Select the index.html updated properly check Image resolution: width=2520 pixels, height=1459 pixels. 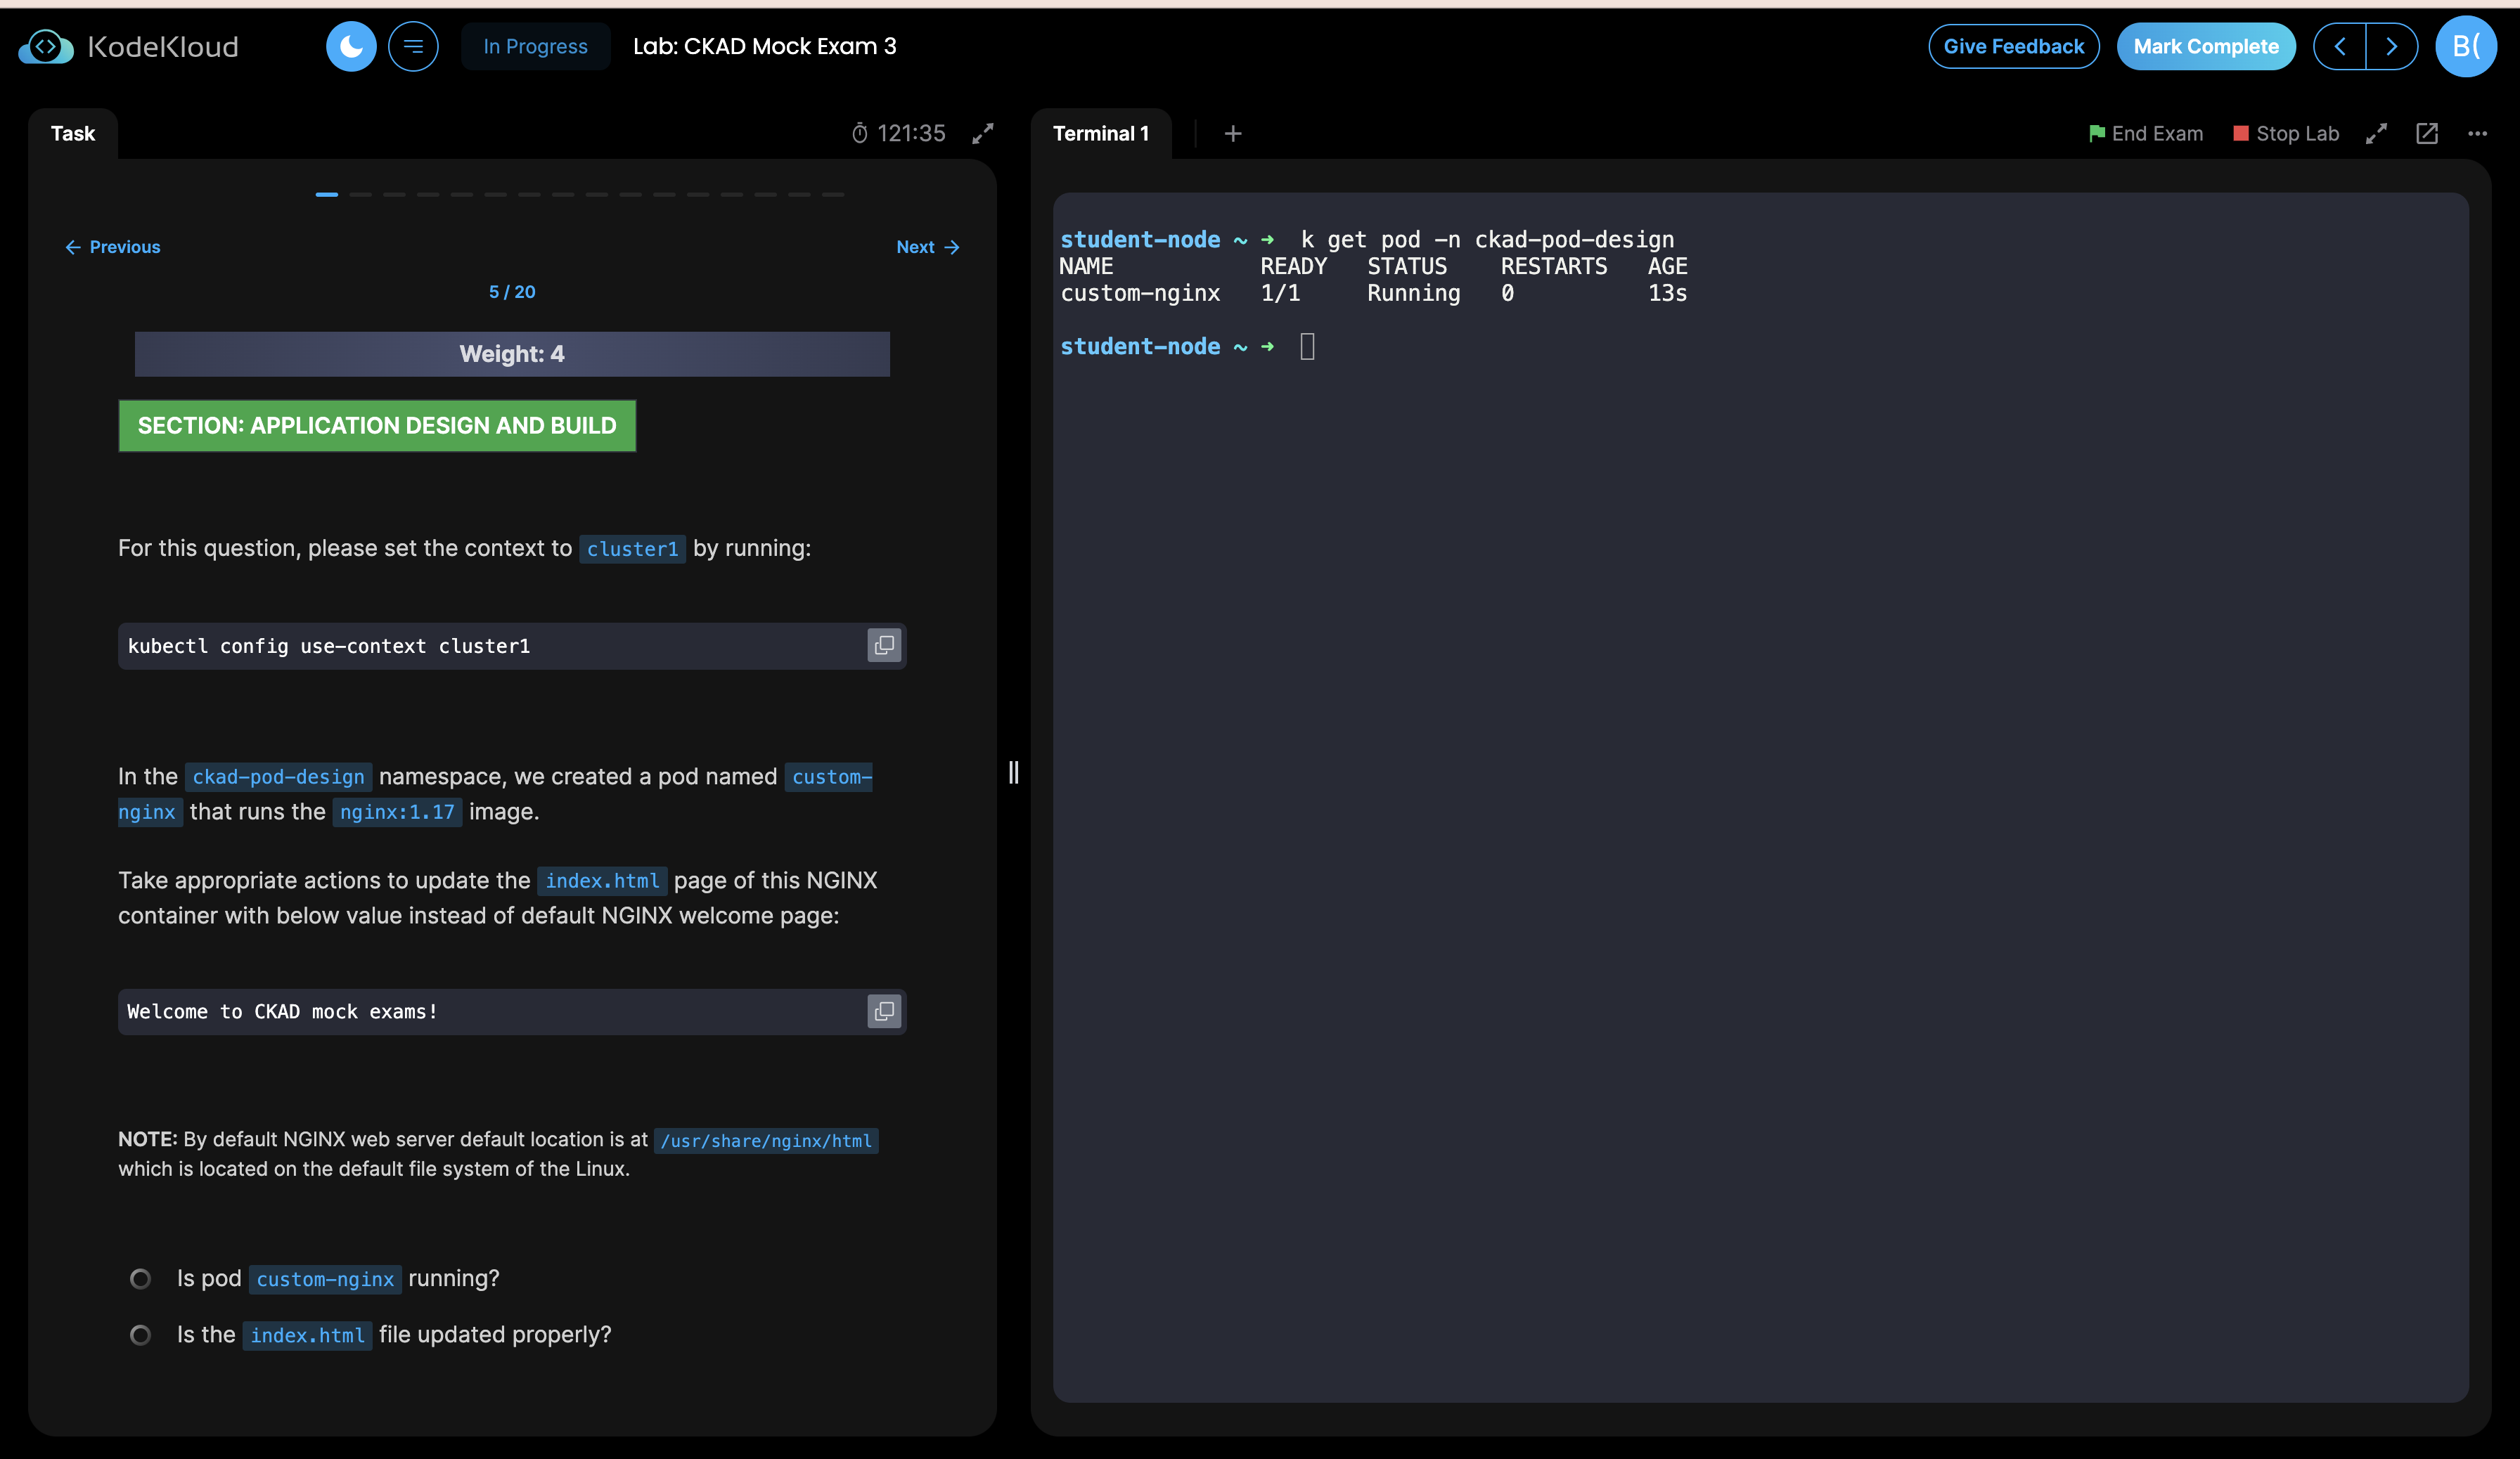(x=140, y=1334)
